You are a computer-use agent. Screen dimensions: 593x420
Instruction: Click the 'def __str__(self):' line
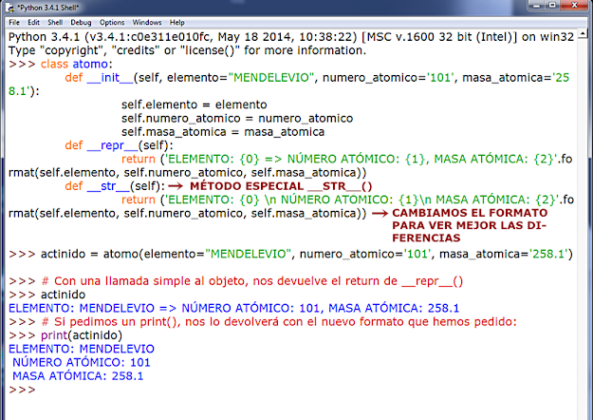115,186
